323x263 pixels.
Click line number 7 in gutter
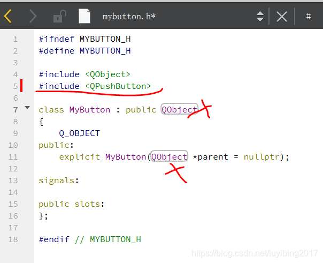pyautogui.click(x=16, y=110)
